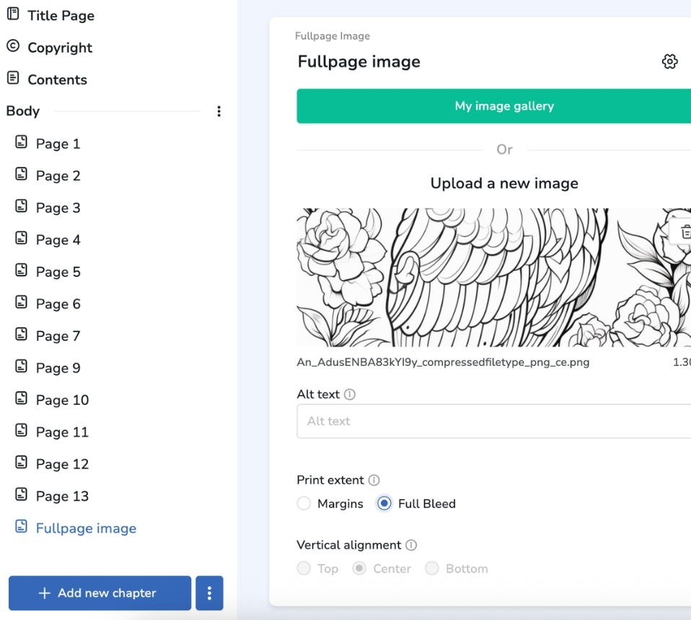
Task: Click the Alt text info icon
Action: tap(350, 395)
